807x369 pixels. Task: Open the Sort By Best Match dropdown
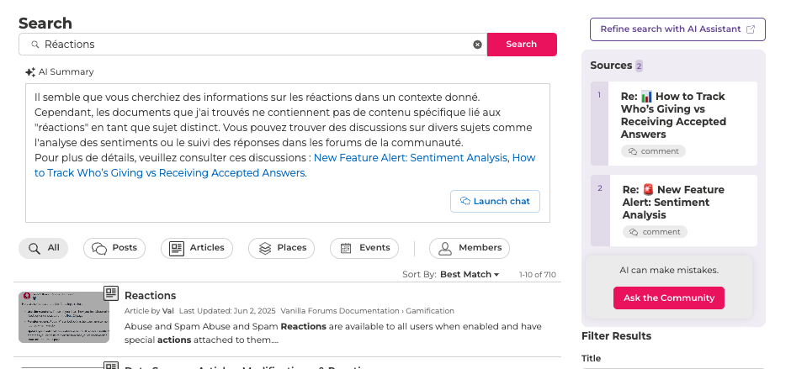[470, 274]
